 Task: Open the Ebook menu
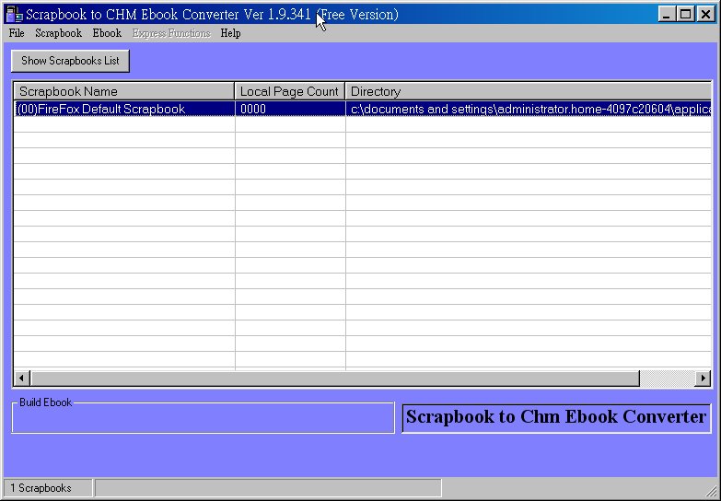[x=107, y=33]
